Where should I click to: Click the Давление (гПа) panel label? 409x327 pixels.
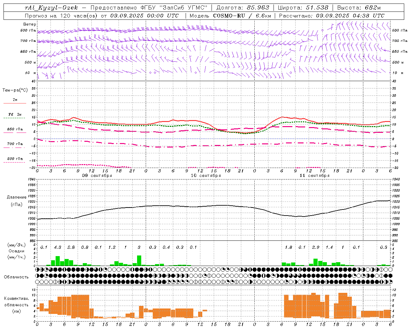17,201
